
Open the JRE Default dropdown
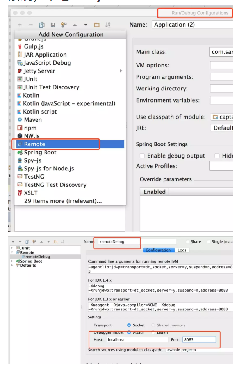221,128
